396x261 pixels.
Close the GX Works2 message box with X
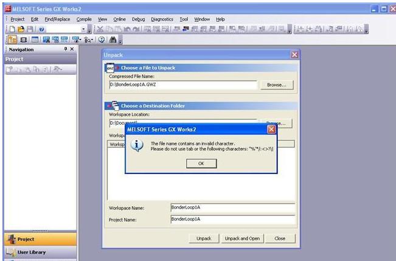click(271, 130)
